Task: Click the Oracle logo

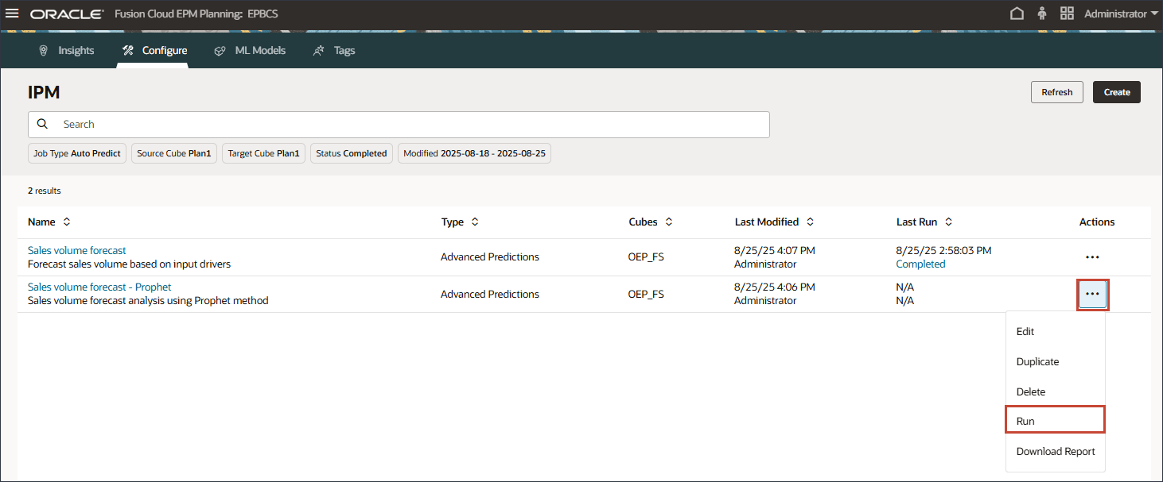Action: pos(67,14)
